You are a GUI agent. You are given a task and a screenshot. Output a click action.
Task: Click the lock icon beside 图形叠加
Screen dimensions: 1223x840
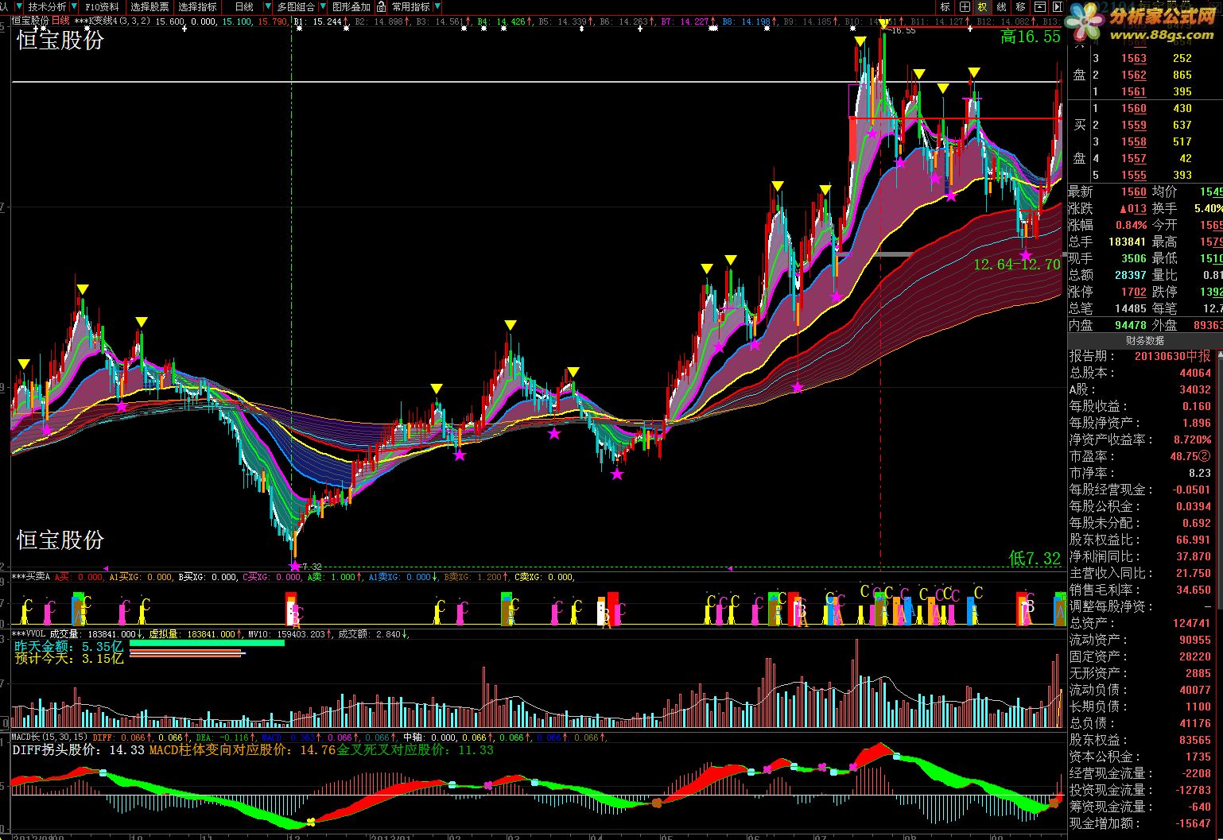pyautogui.click(x=382, y=6)
